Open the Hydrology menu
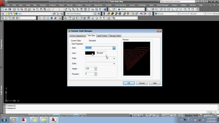The width and height of the screenshot is (219, 123). (142, 5)
